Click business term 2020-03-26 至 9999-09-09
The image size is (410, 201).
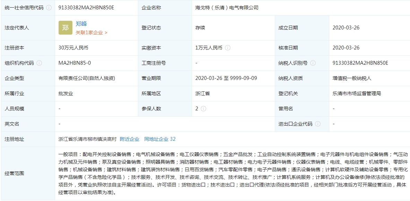point(226,78)
